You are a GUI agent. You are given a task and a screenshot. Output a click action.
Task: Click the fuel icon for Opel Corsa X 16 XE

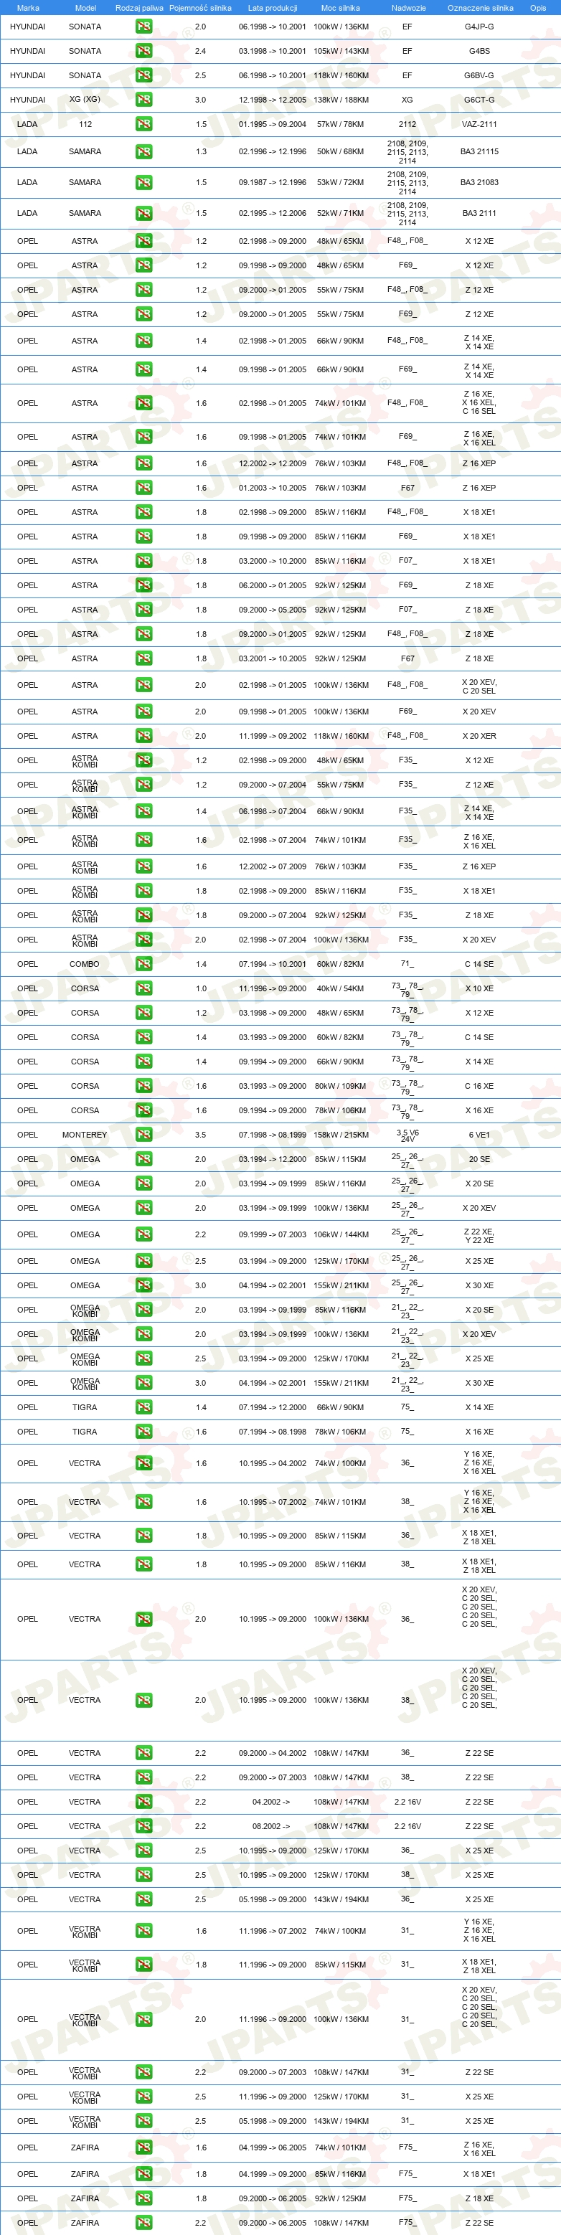coord(143,1110)
